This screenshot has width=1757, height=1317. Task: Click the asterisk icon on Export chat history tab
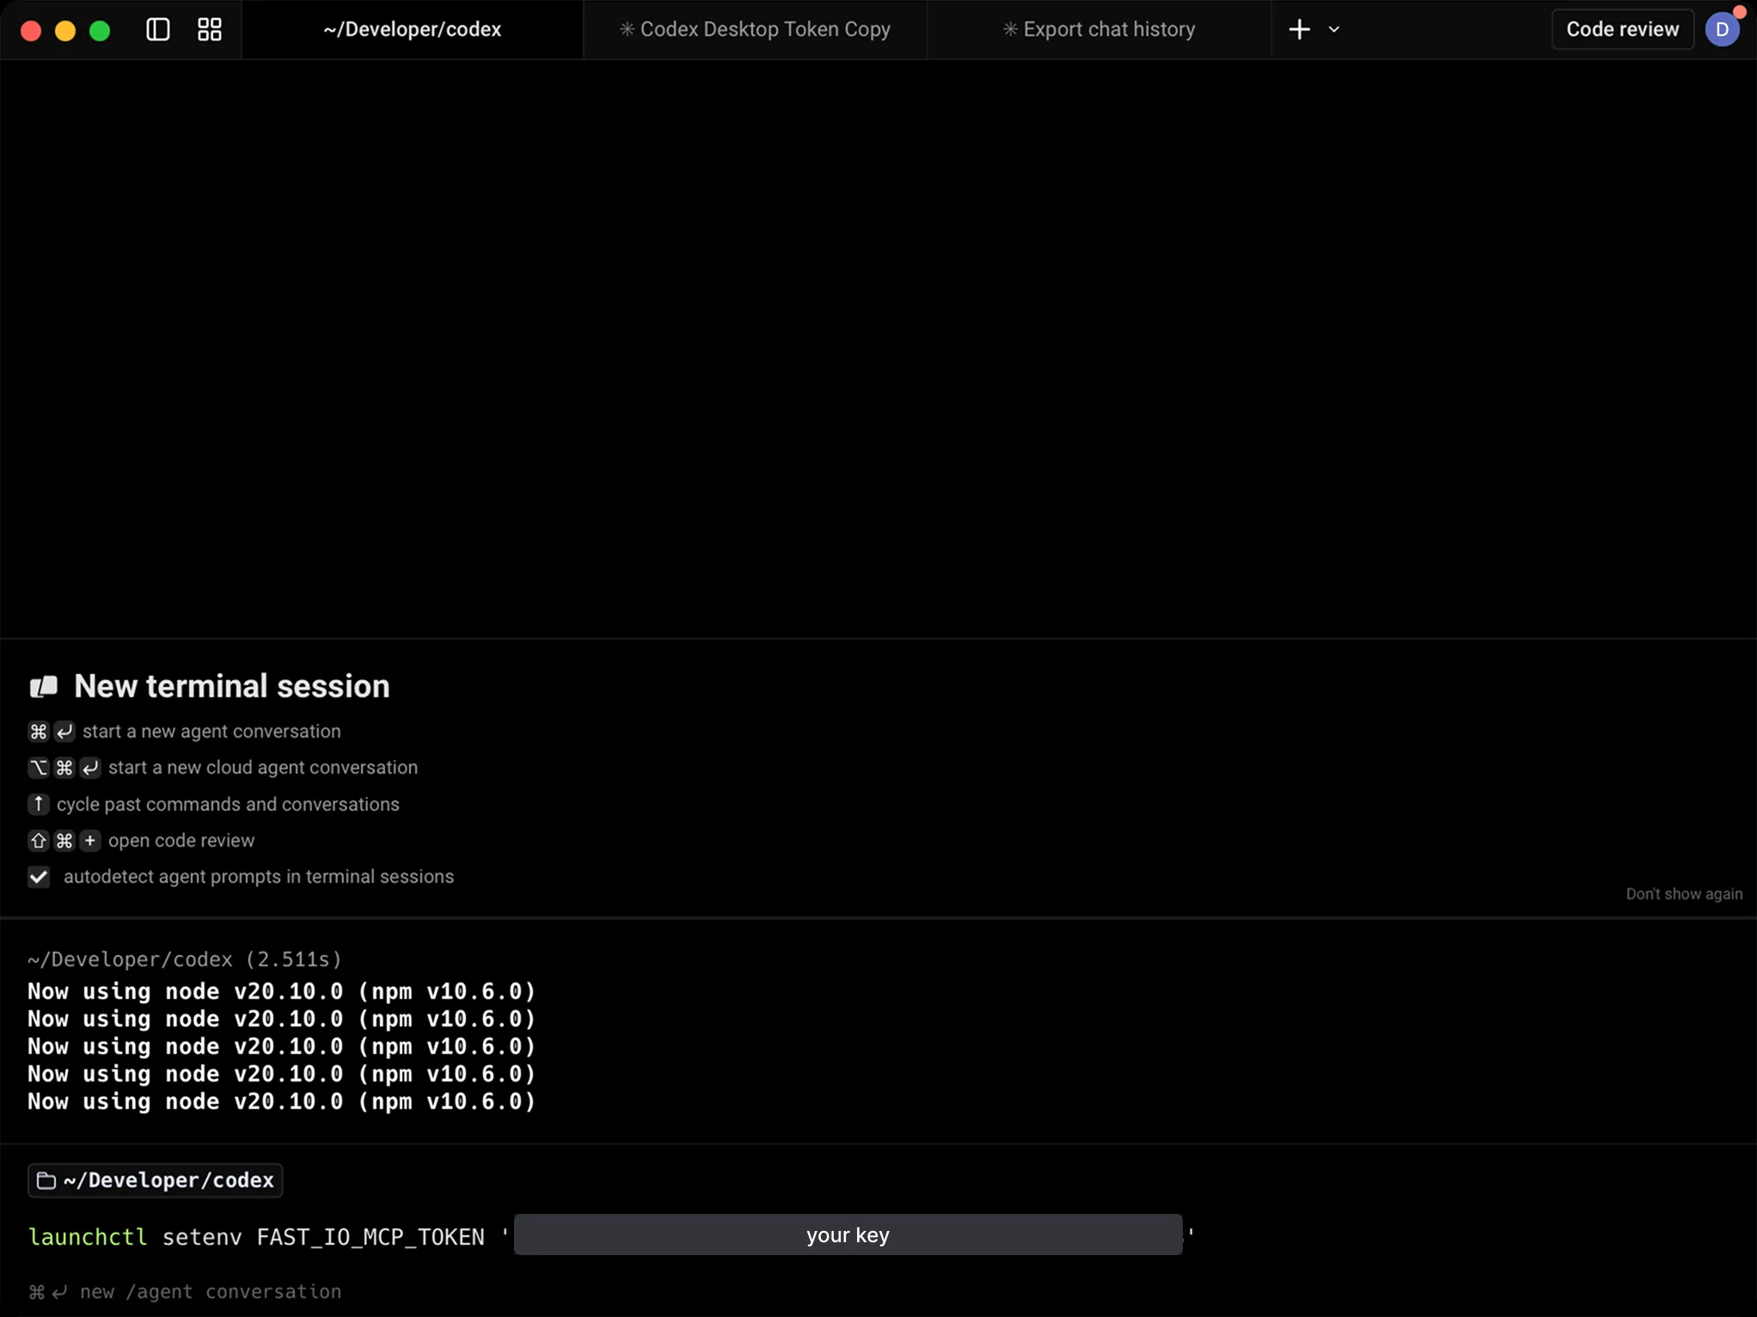click(x=1008, y=28)
